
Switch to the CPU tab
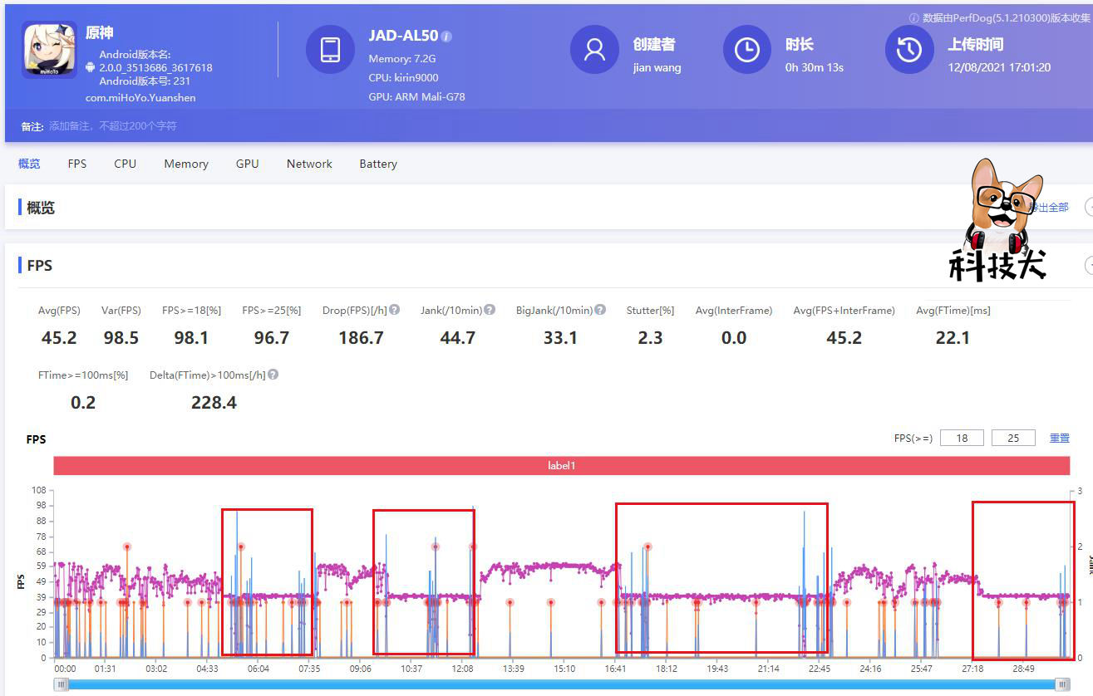pos(125,164)
